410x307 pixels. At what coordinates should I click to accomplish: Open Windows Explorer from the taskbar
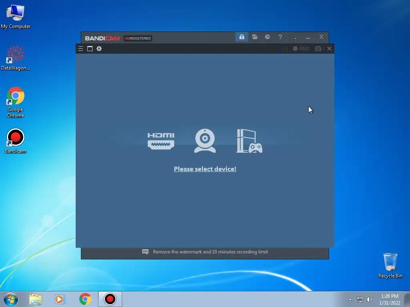[36, 299]
